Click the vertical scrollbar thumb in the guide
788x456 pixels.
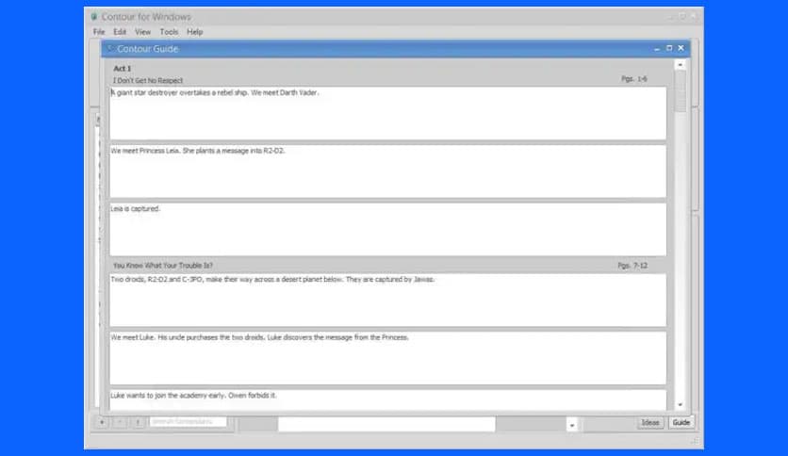680,91
